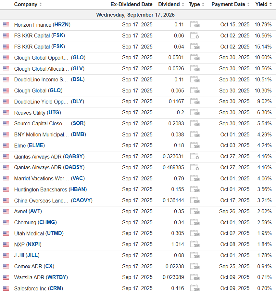Sort by Yield using header arrows

[x=270, y=5]
